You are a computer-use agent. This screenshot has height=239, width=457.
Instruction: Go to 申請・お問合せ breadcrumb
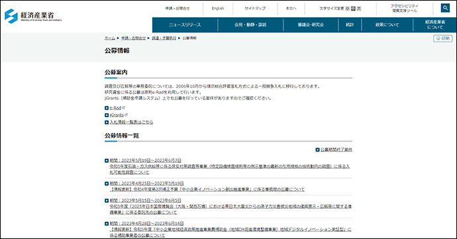click(x=134, y=38)
